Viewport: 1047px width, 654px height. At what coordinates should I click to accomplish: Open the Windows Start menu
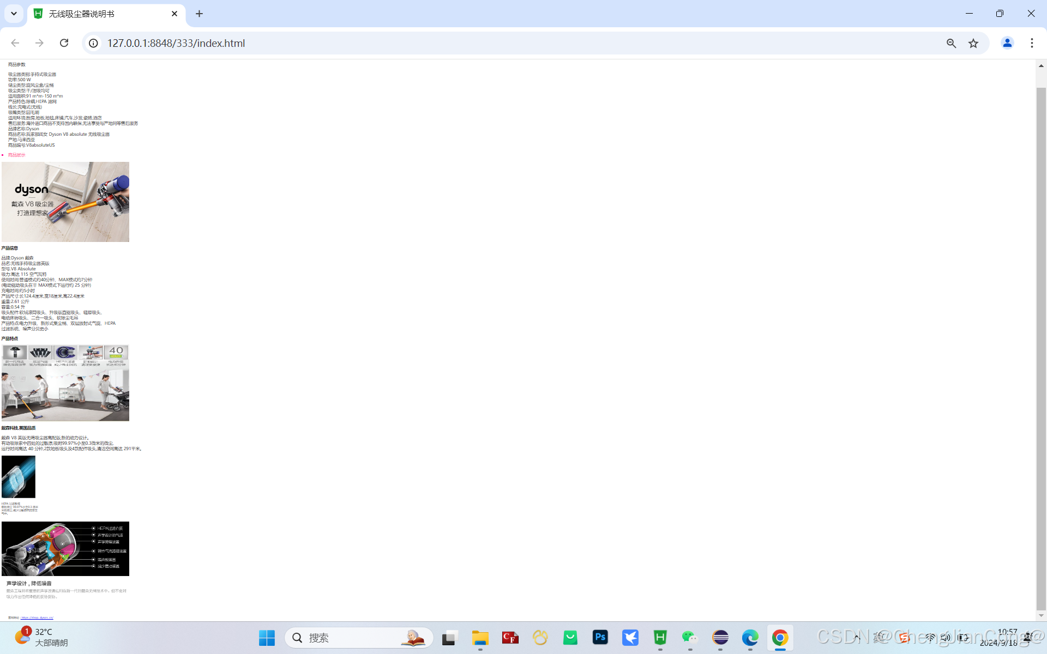coord(267,638)
